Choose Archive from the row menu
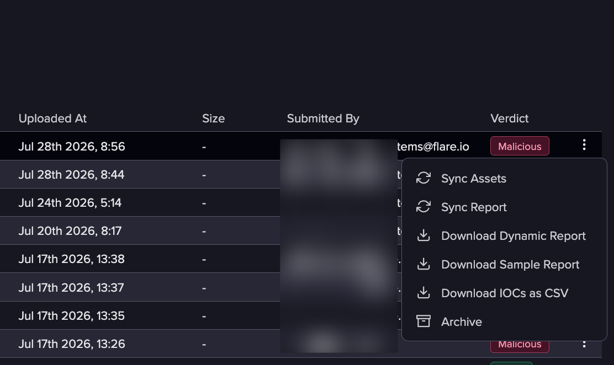This screenshot has width=614, height=365. click(x=504, y=321)
